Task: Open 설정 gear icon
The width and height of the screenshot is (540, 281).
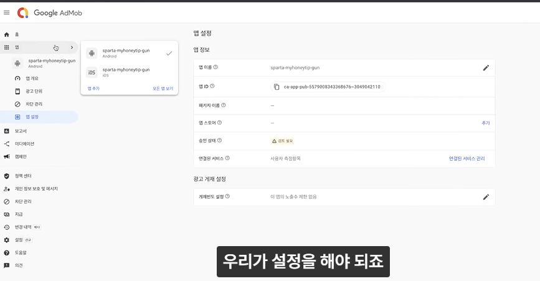Action: 7,240
